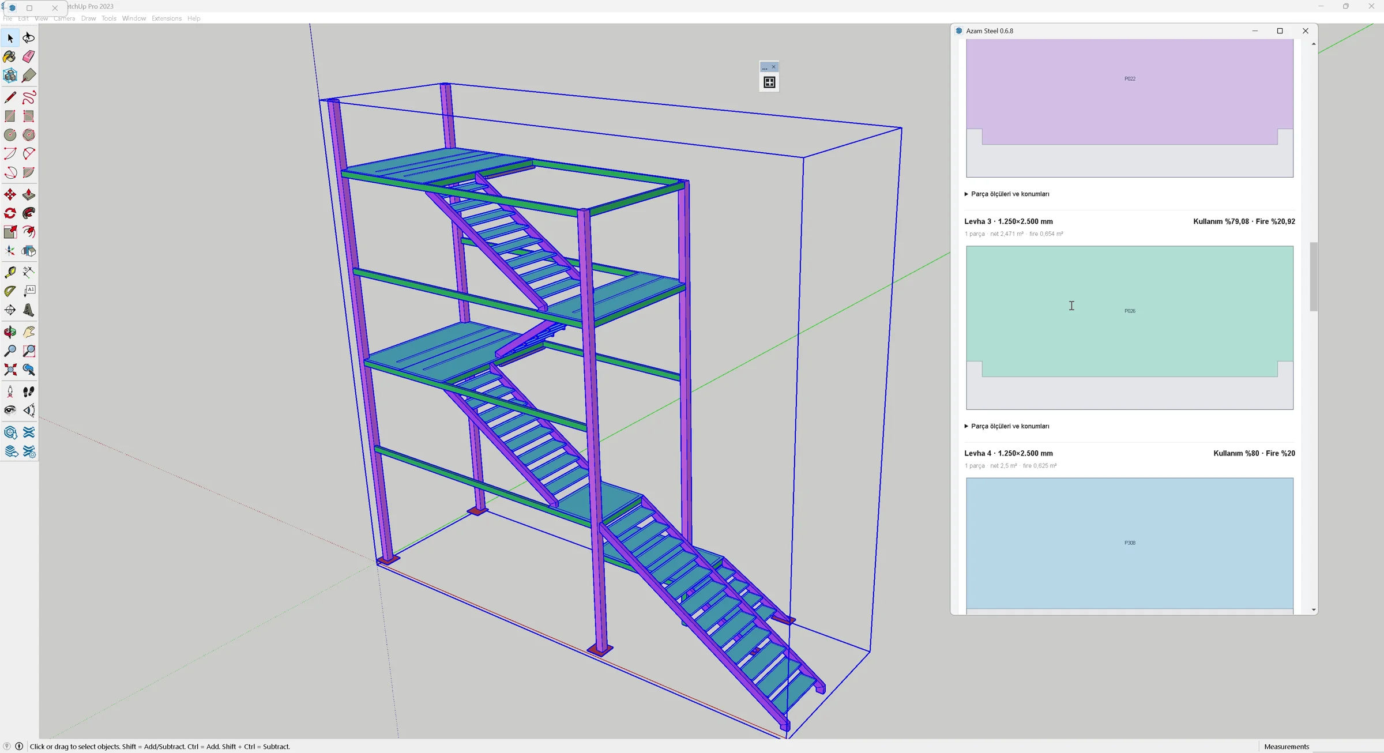Click the 'Levha 4 · 1.250×2.500 mm' heading
Viewport: 1384px width, 753px height.
pyautogui.click(x=1009, y=454)
